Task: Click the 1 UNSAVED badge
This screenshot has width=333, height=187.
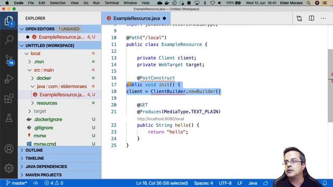Action: pos(69,29)
